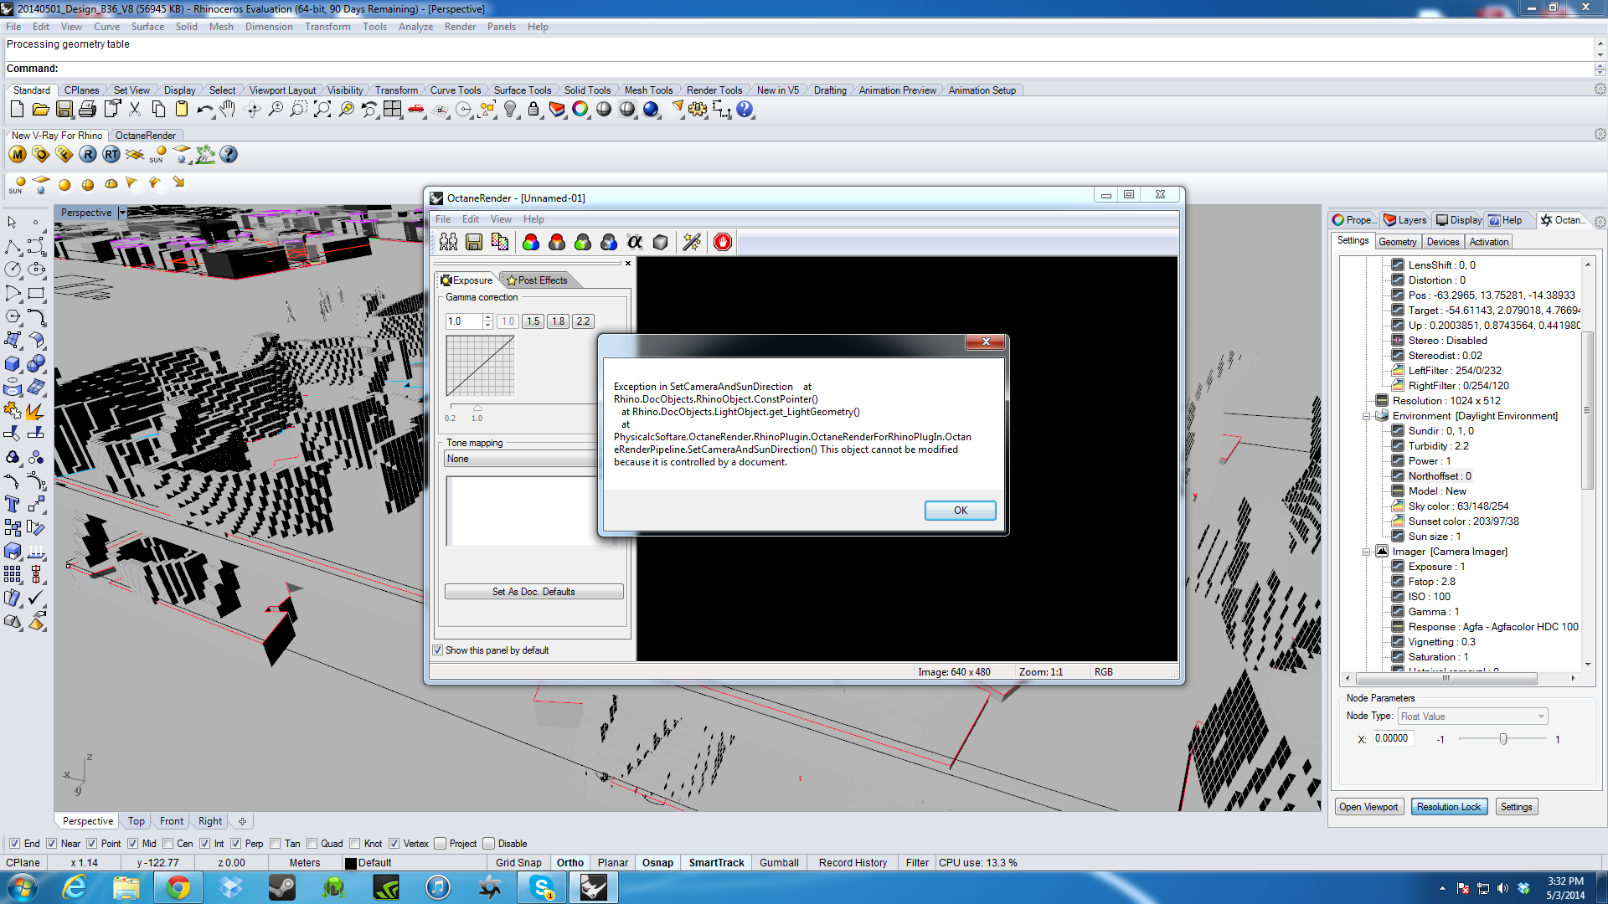Click the Save file icon in Standard toolbar

(x=64, y=110)
